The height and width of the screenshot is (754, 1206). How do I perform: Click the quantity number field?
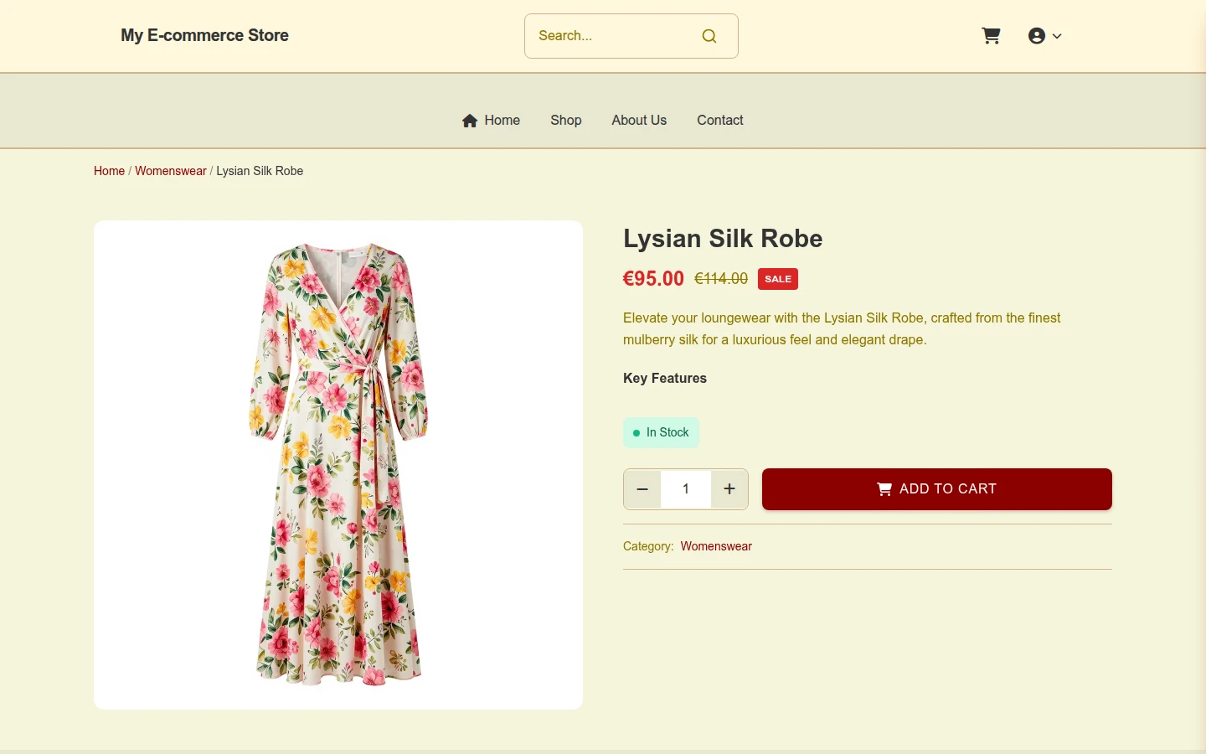point(686,489)
